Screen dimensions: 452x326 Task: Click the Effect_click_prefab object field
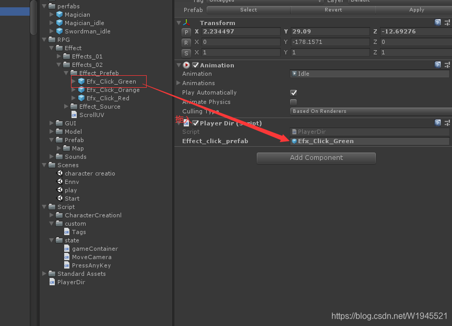[370, 141]
